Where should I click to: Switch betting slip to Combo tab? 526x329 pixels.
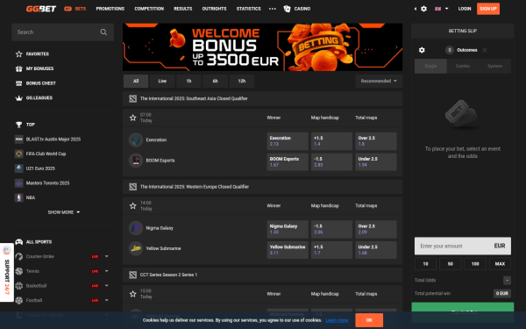pos(463,66)
